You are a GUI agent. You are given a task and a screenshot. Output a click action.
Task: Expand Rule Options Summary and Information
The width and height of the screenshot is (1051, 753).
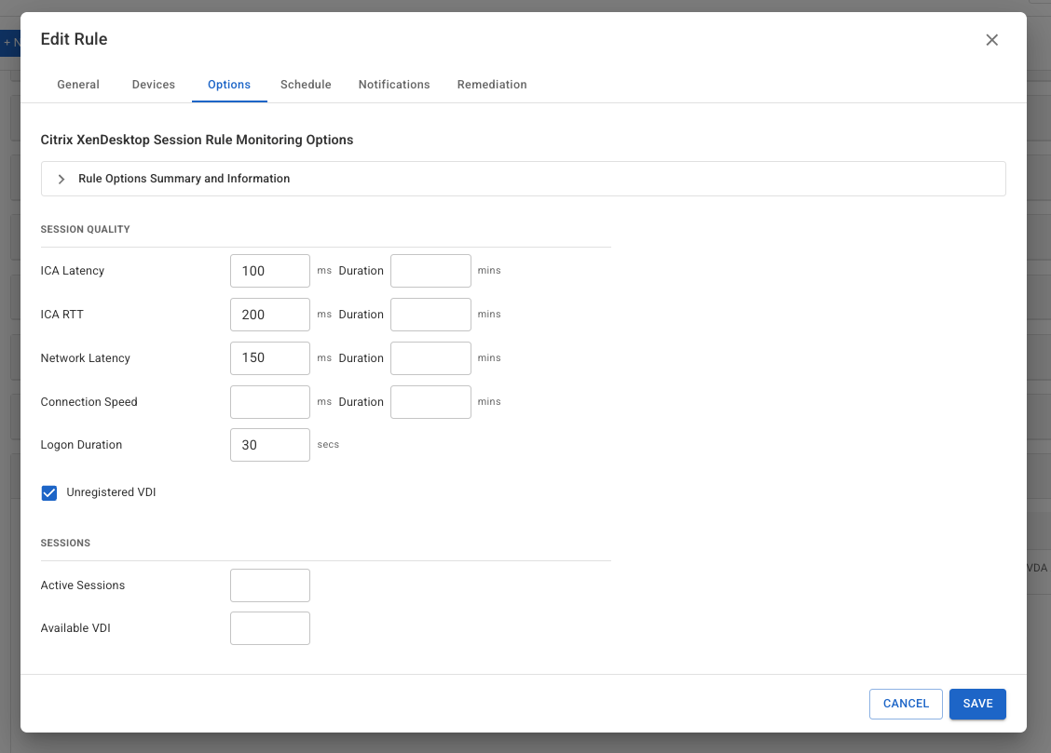(523, 179)
